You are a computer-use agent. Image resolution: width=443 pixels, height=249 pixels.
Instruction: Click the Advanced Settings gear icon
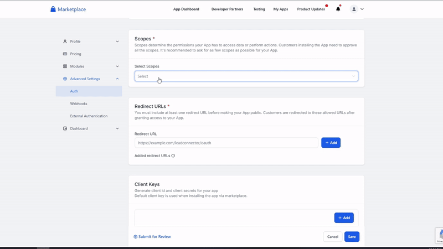coord(65,79)
